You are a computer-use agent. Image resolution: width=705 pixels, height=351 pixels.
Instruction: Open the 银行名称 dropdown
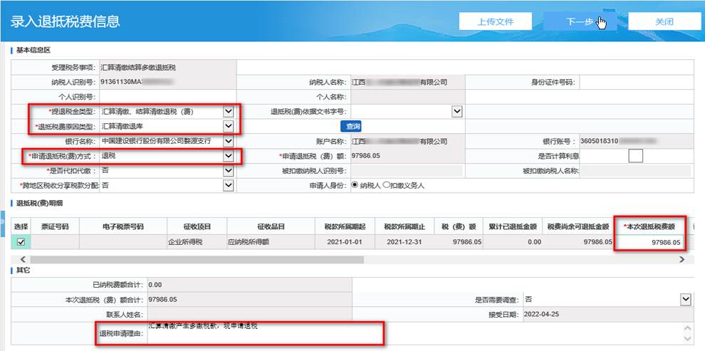click(228, 141)
